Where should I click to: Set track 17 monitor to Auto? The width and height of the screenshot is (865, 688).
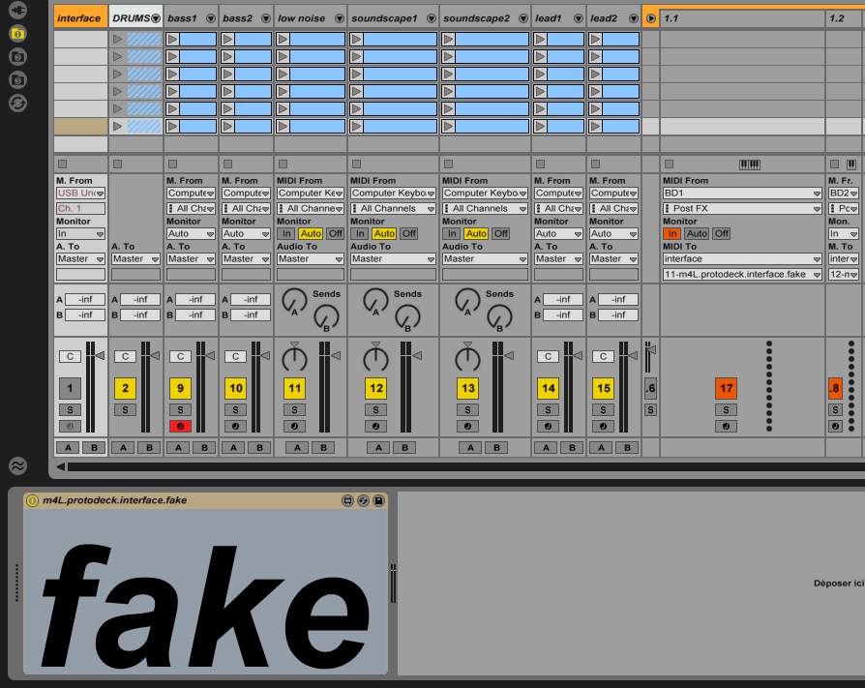tap(697, 233)
